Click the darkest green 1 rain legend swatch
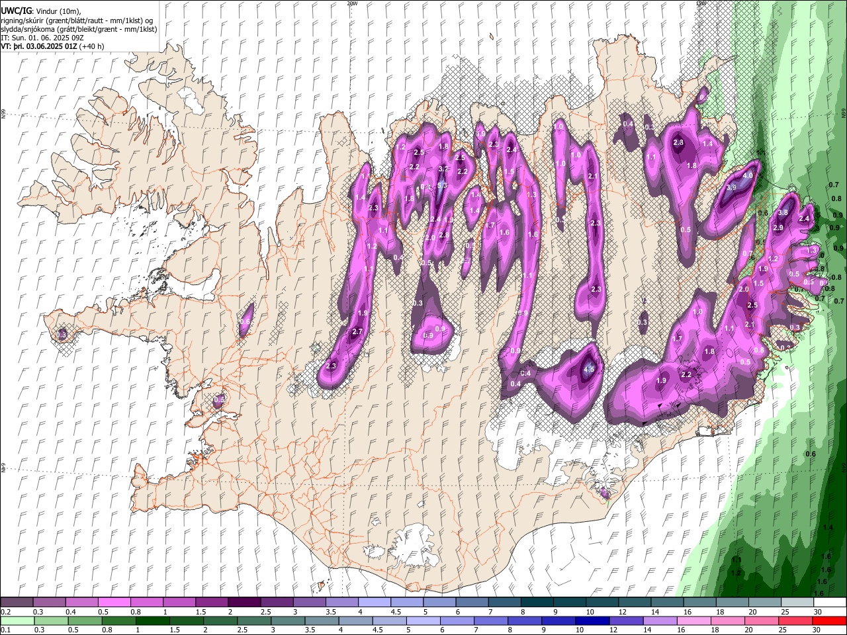 click(x=152, y=621)
